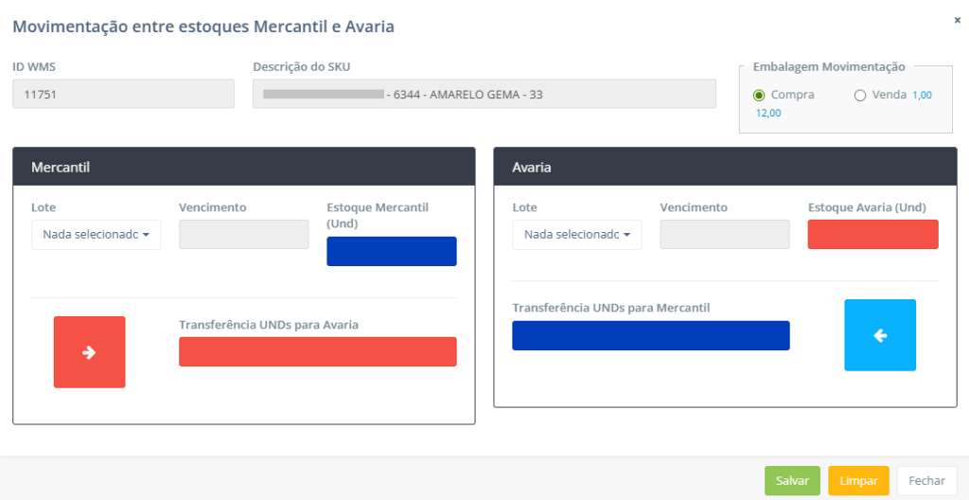
Task: Click the blue Transferência UNDs para Mercantil field
Action: [650, 335]
